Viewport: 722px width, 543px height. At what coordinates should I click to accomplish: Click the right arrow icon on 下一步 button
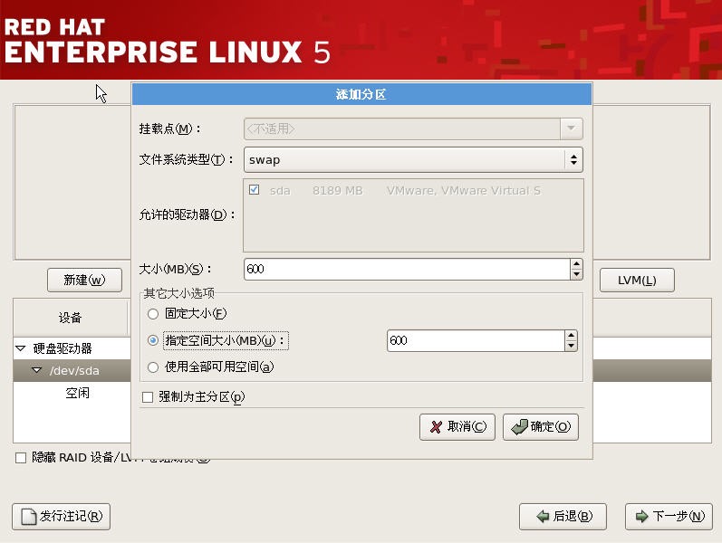pyautogui.click(x=641, y=517)
